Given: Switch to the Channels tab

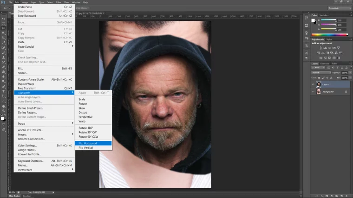Looking at the screenshot, I should click(x=324, y=64).
